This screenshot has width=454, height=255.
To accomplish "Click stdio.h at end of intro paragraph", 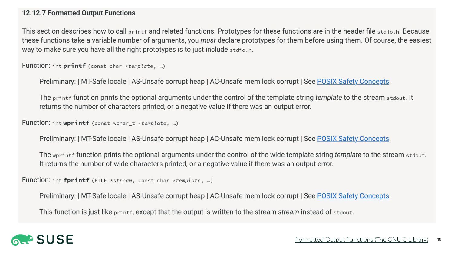I will pos(241,50).
